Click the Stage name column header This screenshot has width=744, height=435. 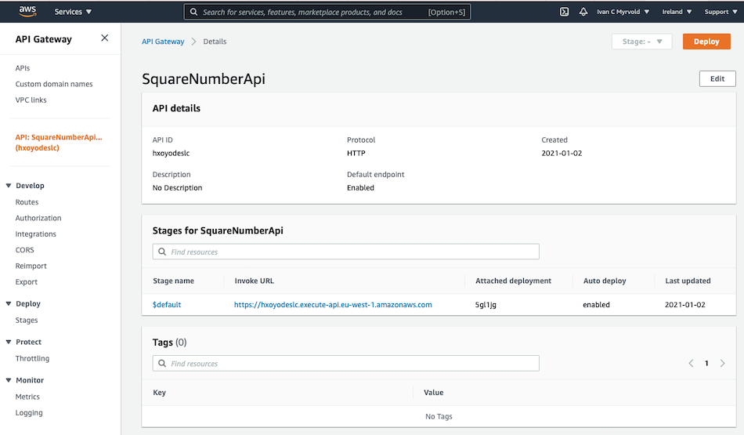click(x=173, y=281)
